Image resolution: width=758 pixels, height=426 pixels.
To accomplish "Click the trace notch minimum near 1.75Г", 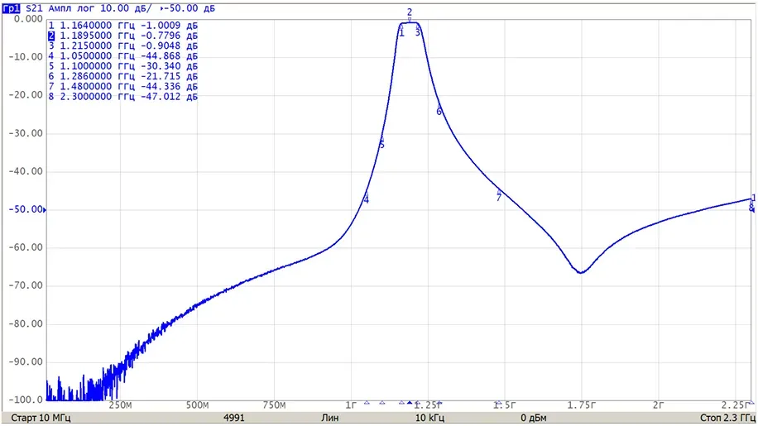I will coord(581,273).
